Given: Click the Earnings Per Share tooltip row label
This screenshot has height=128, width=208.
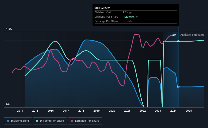Looking at the screenshot, I should tap(106, 21).
